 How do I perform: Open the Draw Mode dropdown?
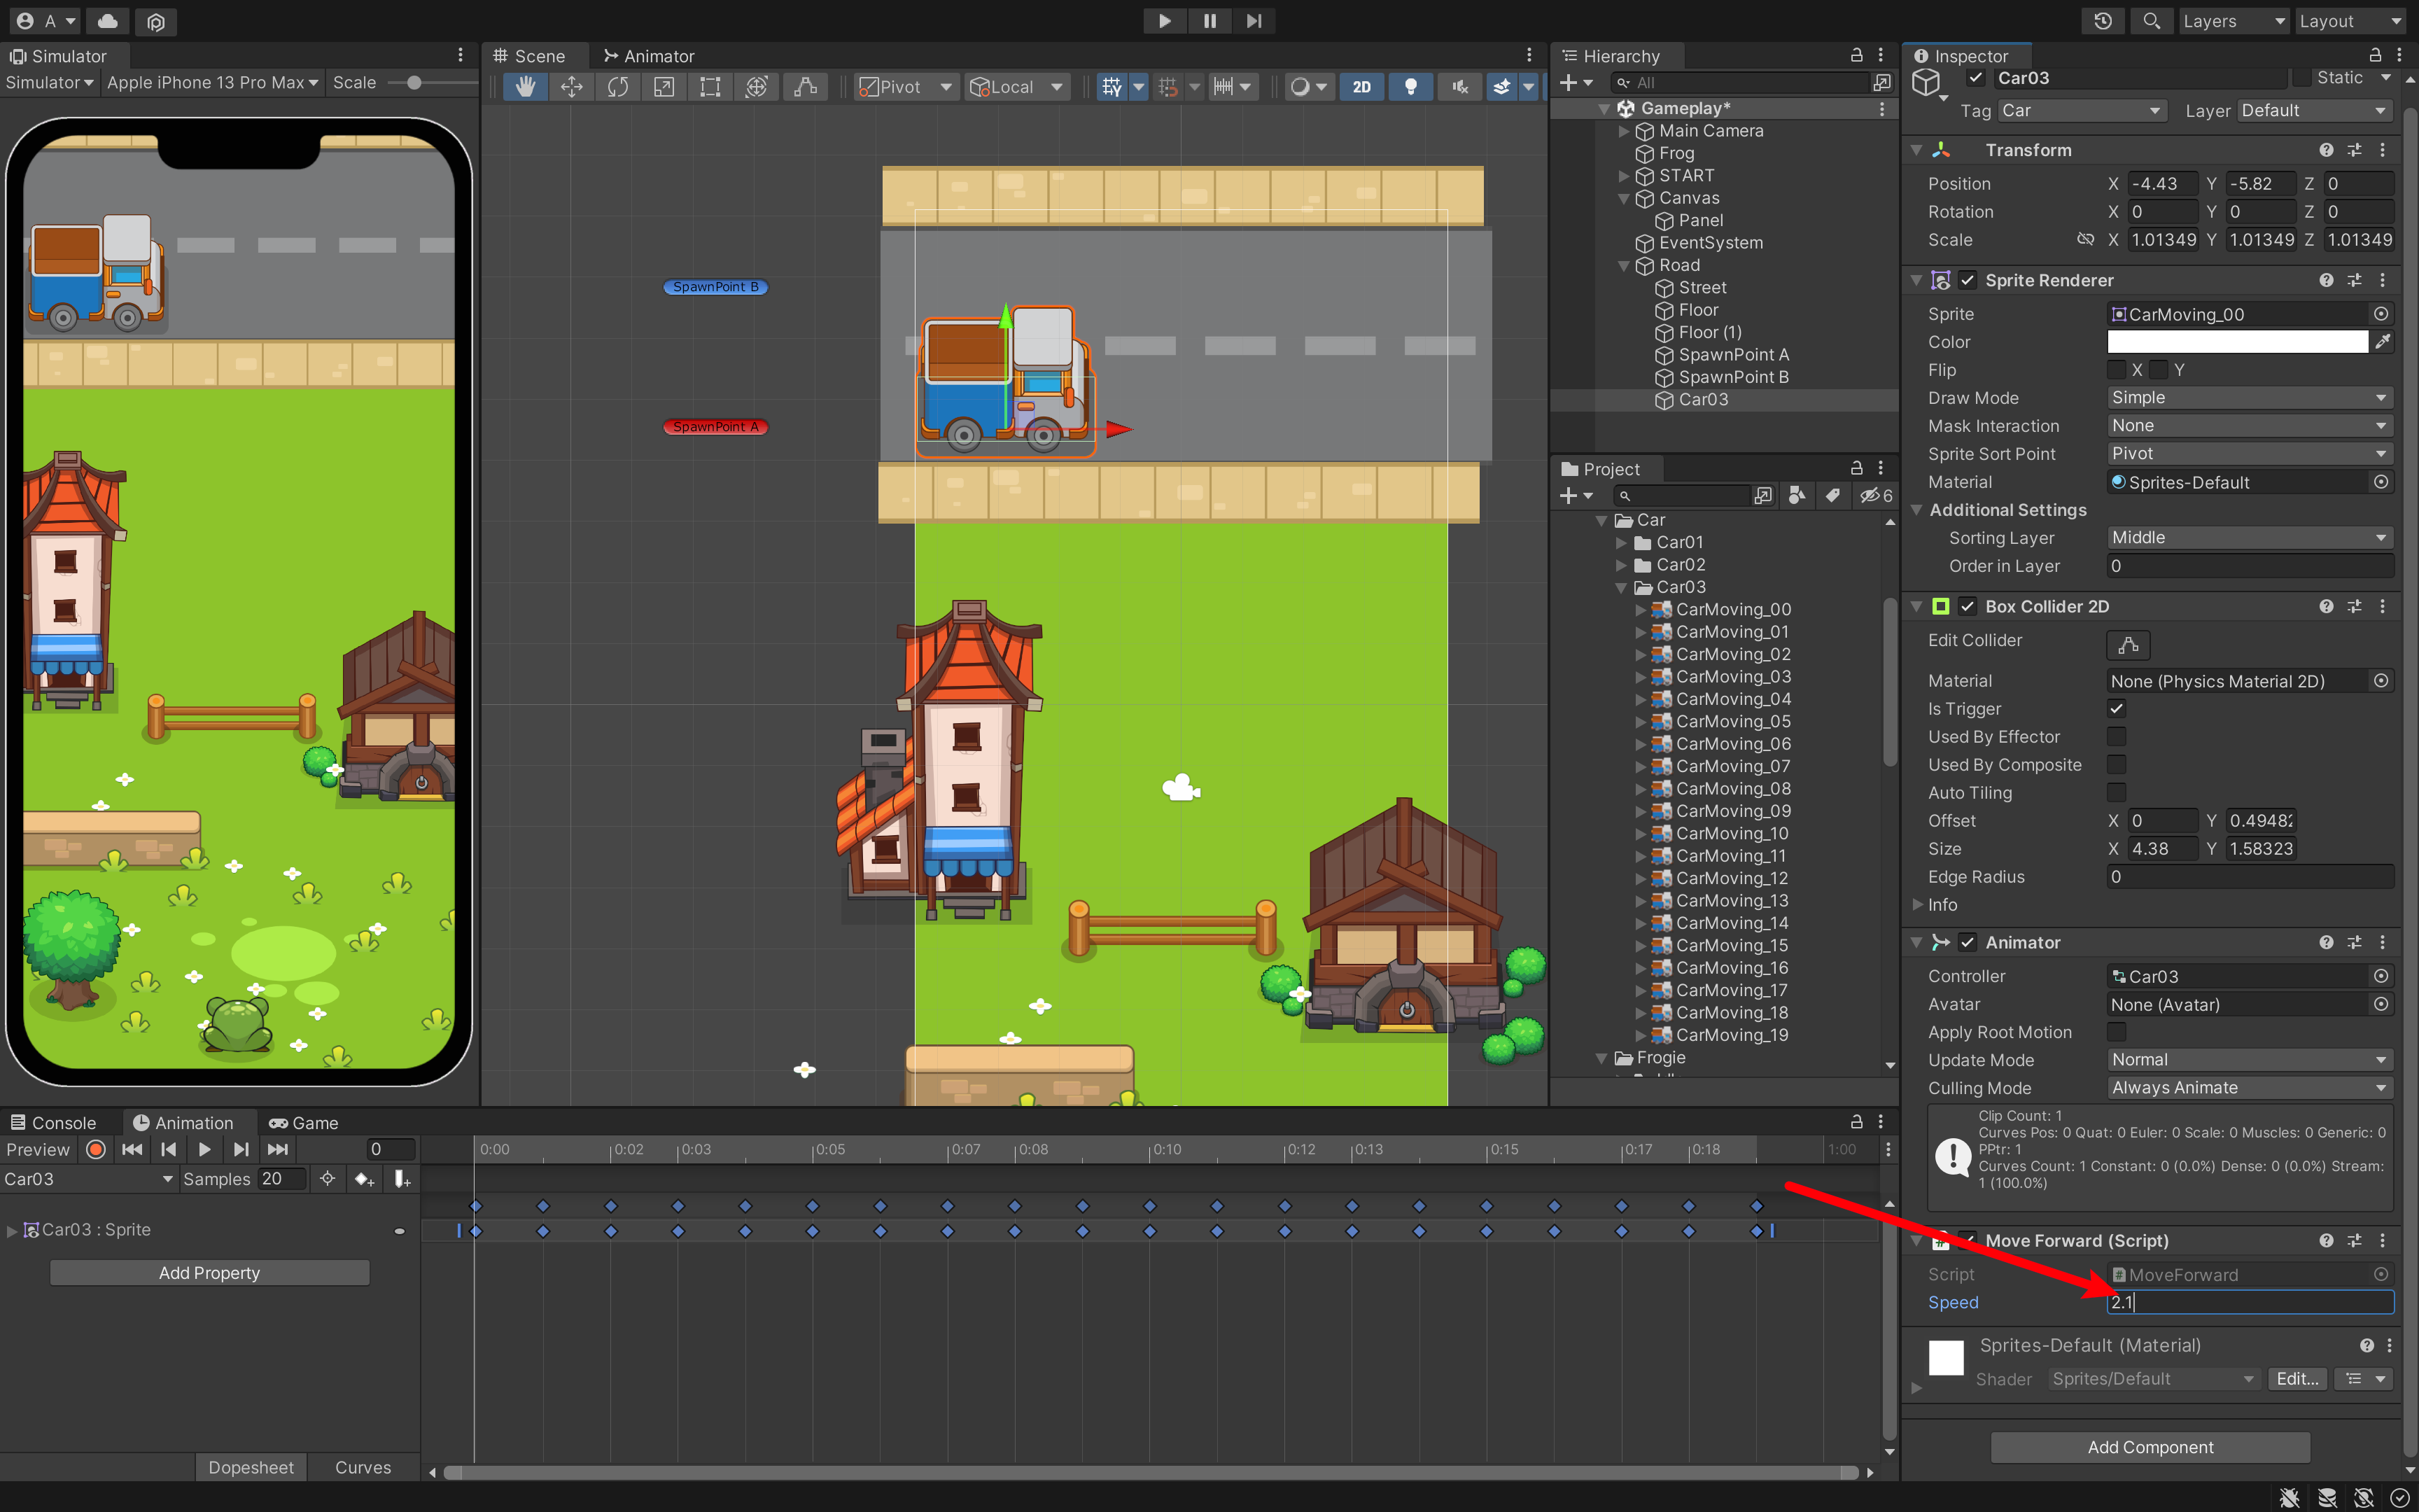[2249, 398]
